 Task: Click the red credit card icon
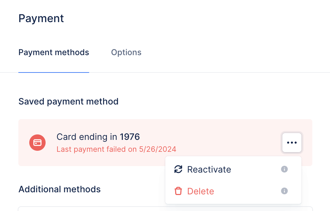pyautogui.click(x=37, y=143)
